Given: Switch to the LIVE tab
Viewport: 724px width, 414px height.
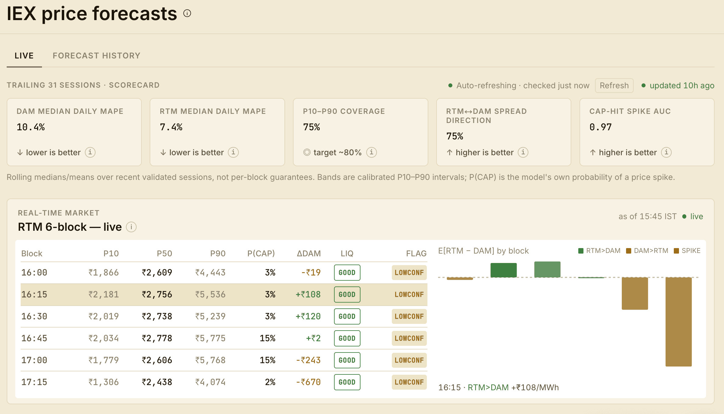Looking at the screenshot, I should tap(24, 56).
